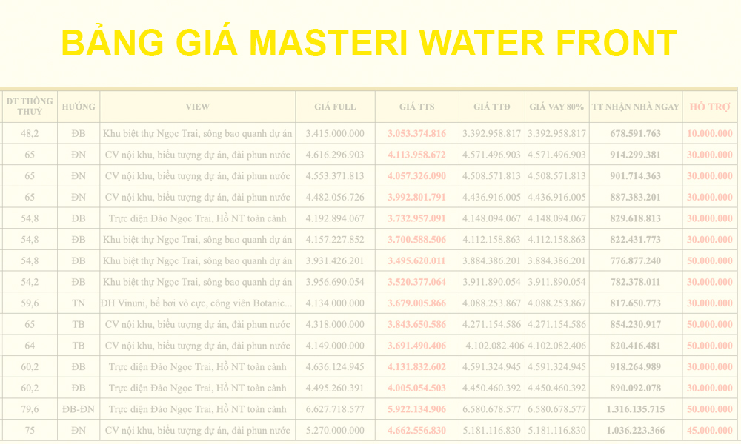Click TTS price "4.113.958.672"
Viewport: 741px width, 444px height.
pos(416,155)
